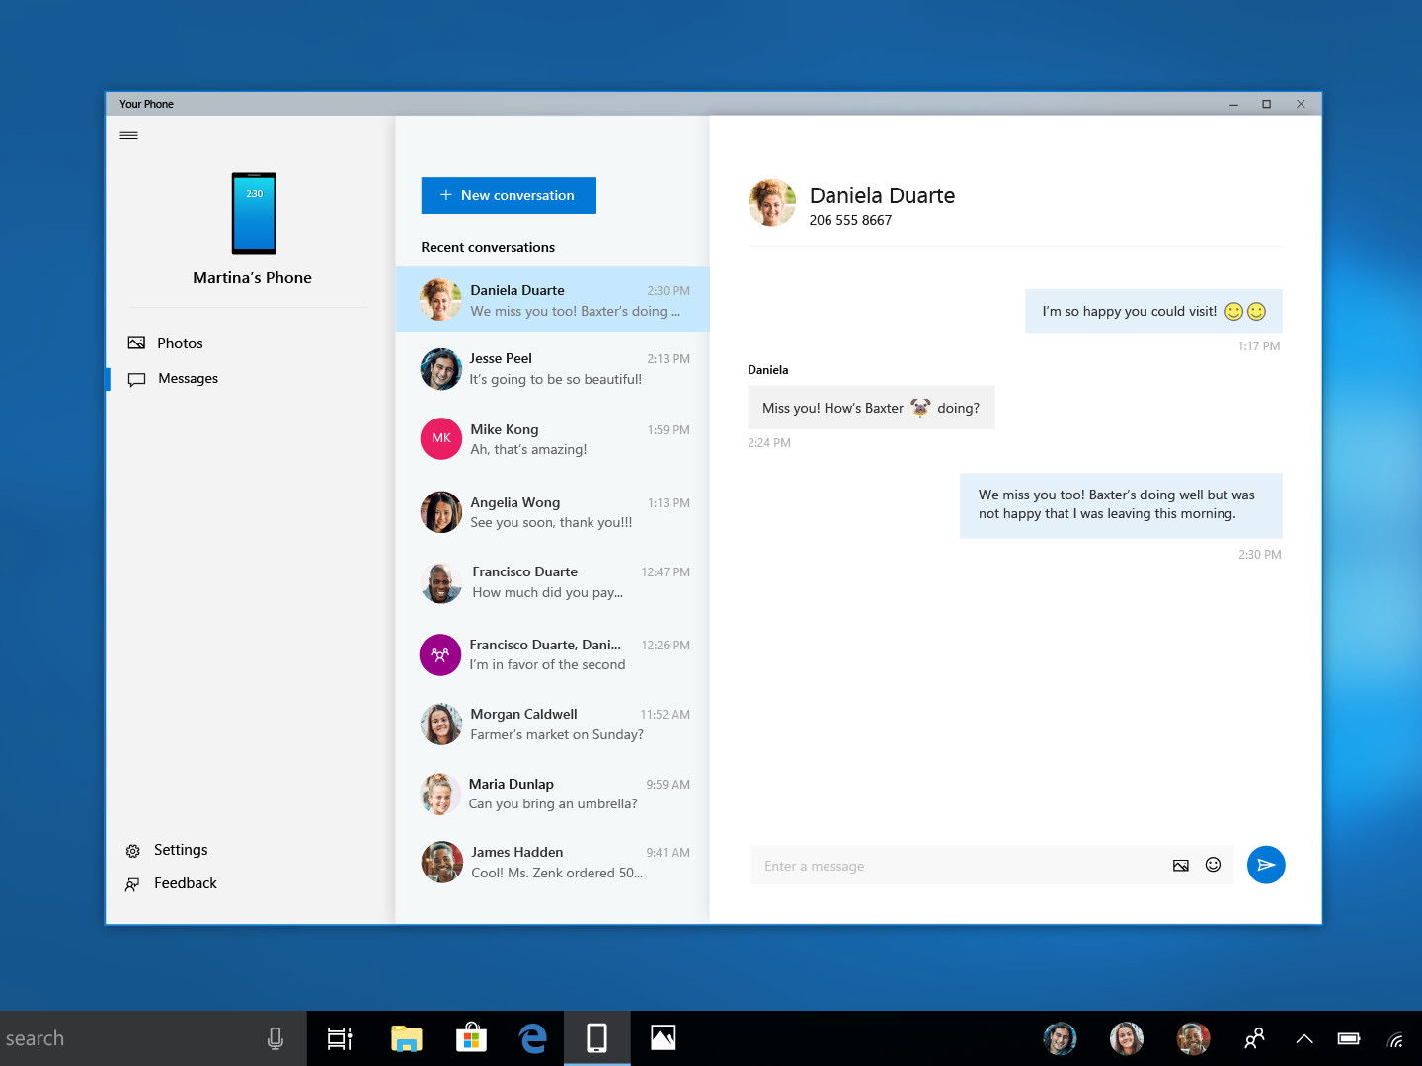The height and width of the screenshot is (1066, 1422).
Task: Click Jesse Peel's avatar photo
Action: click(440, 369)
